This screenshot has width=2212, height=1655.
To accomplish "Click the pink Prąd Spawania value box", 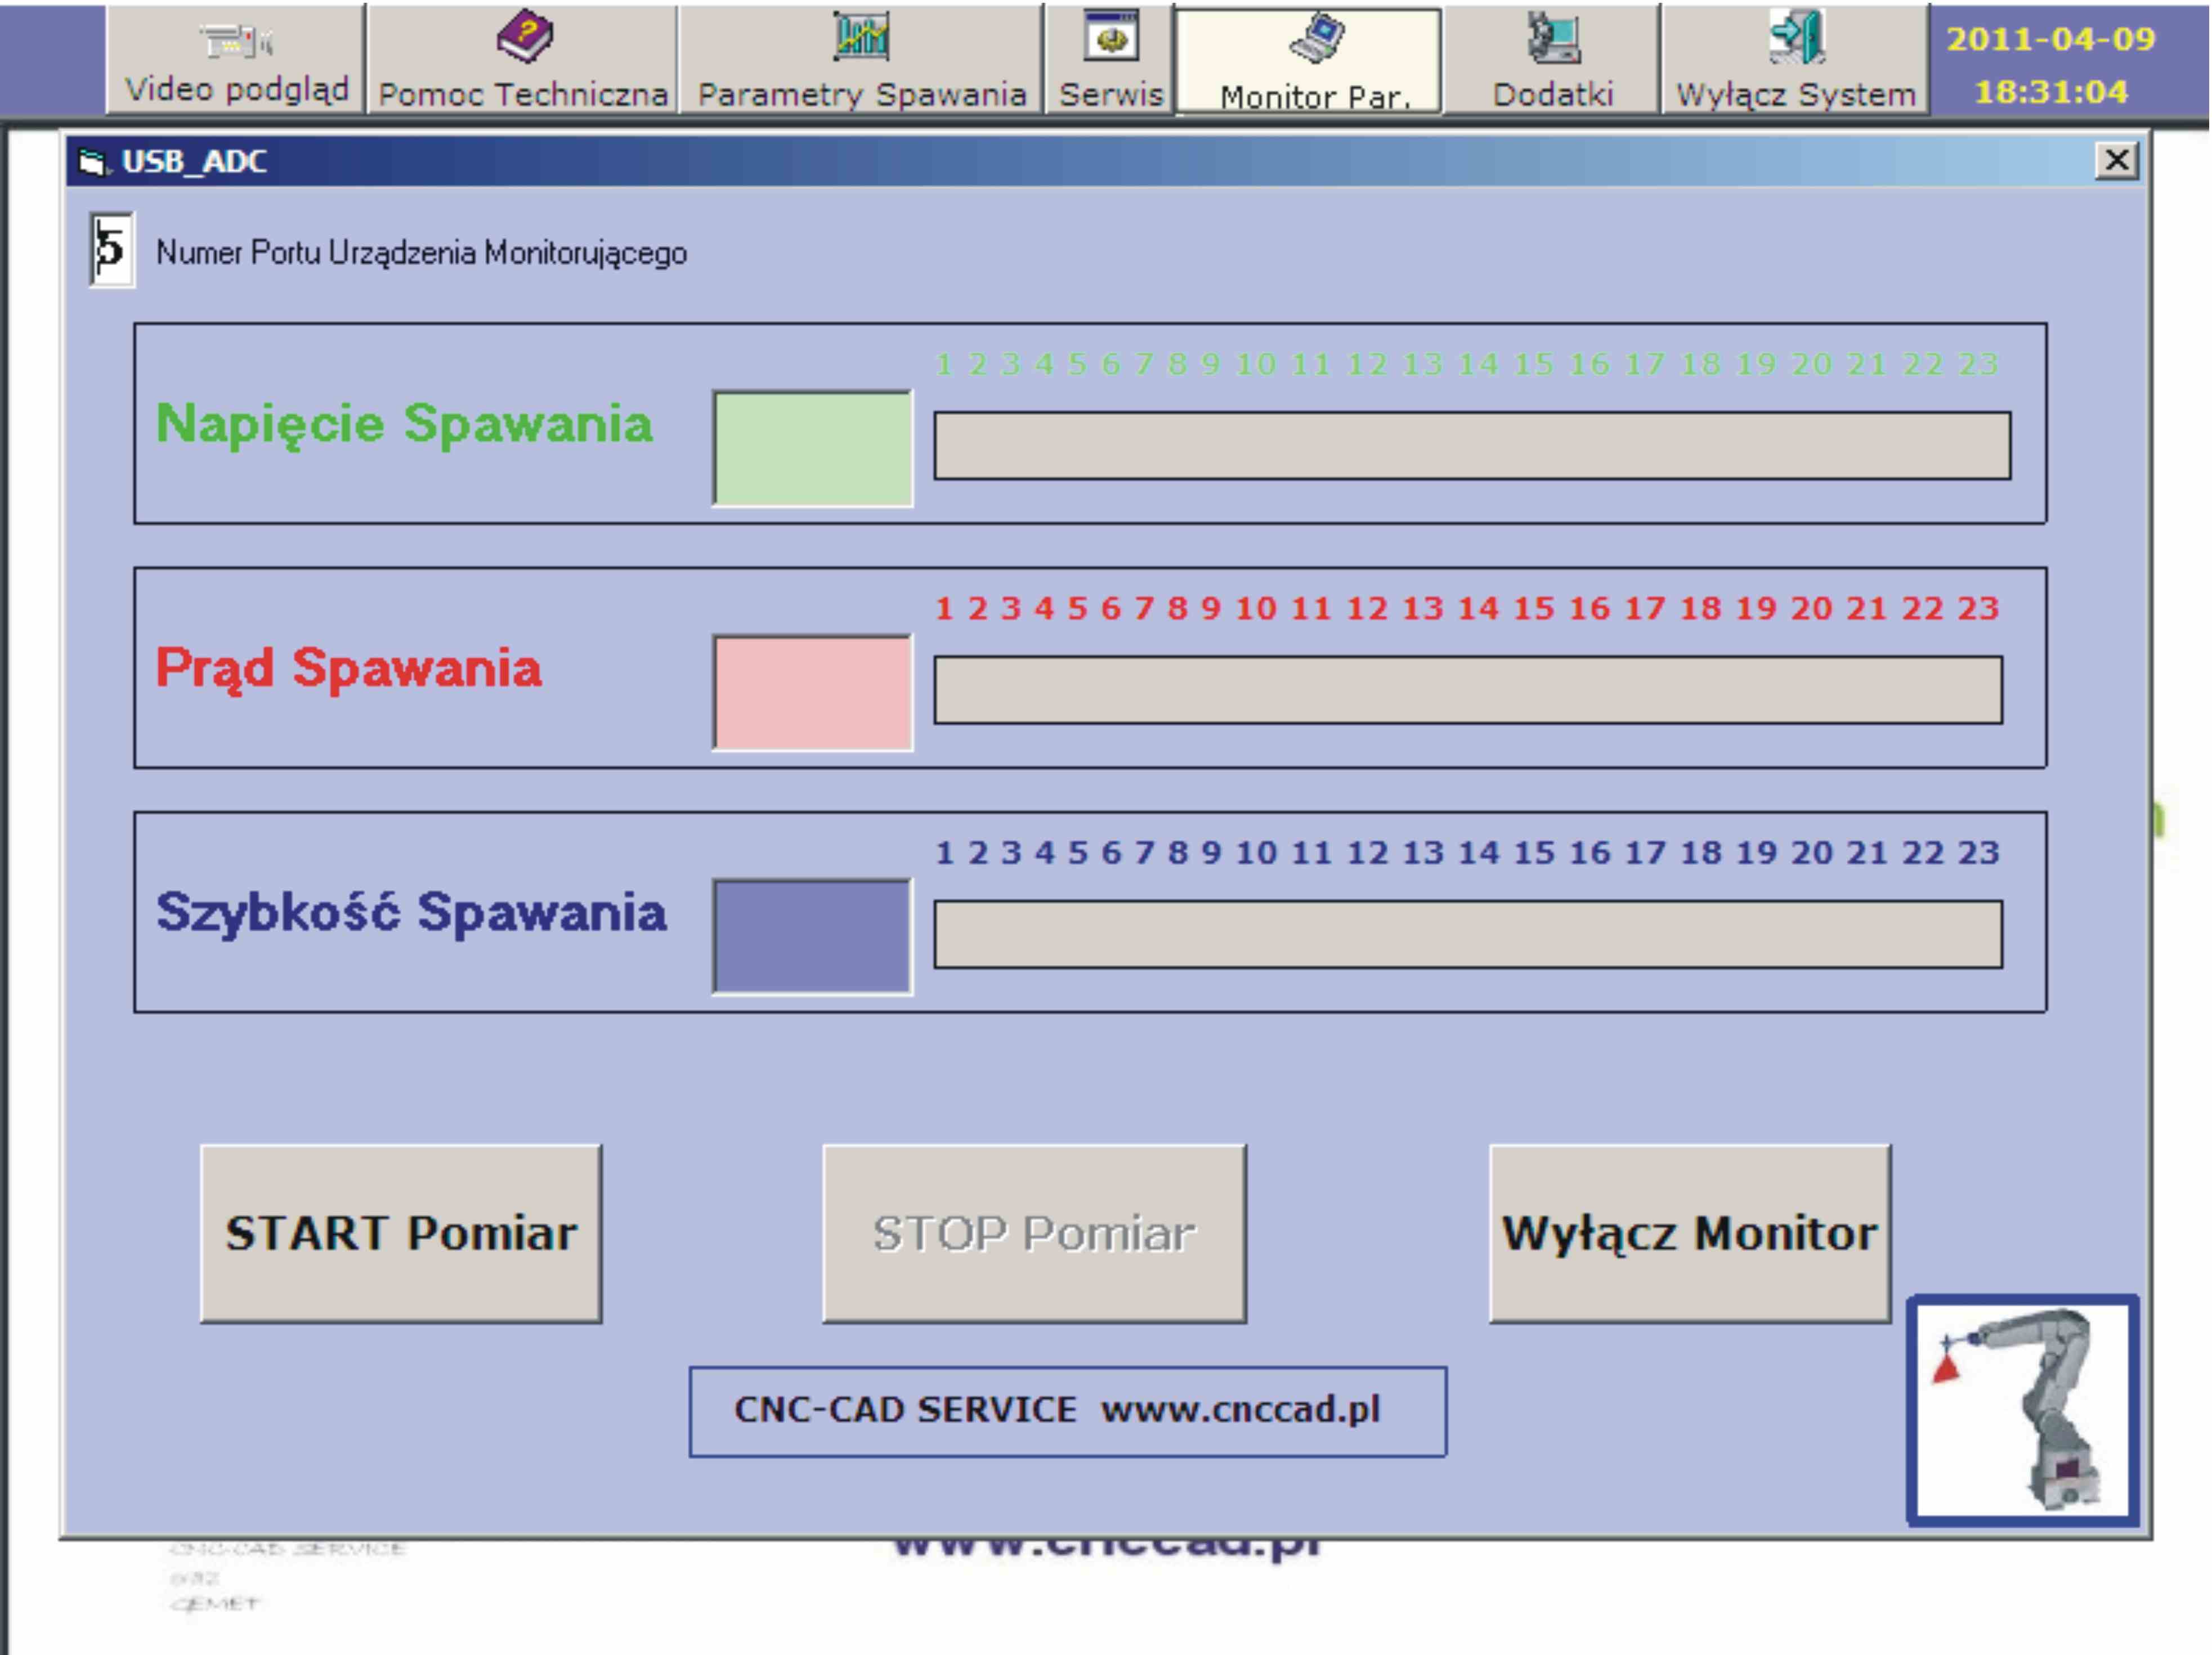I will pyautogui.click(x=812, y=692).
